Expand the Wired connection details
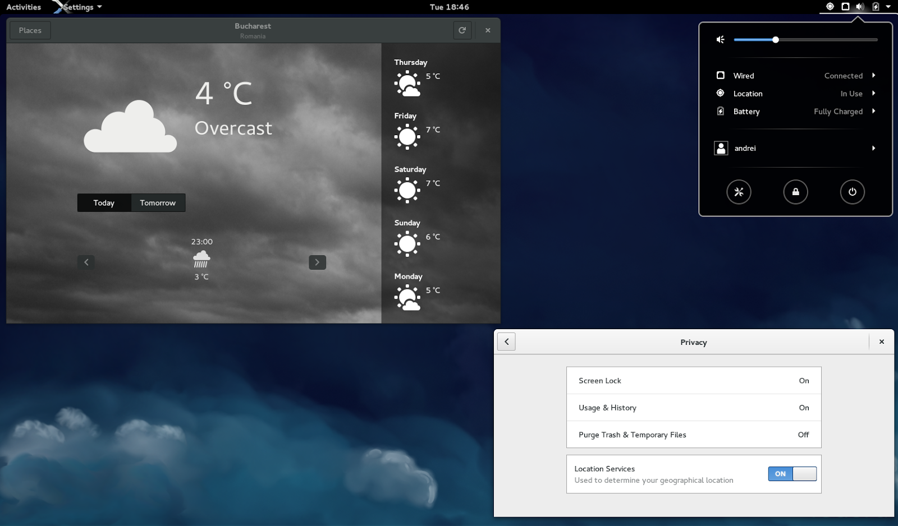Viewport: 898px width, 526px height. [873, 75]
